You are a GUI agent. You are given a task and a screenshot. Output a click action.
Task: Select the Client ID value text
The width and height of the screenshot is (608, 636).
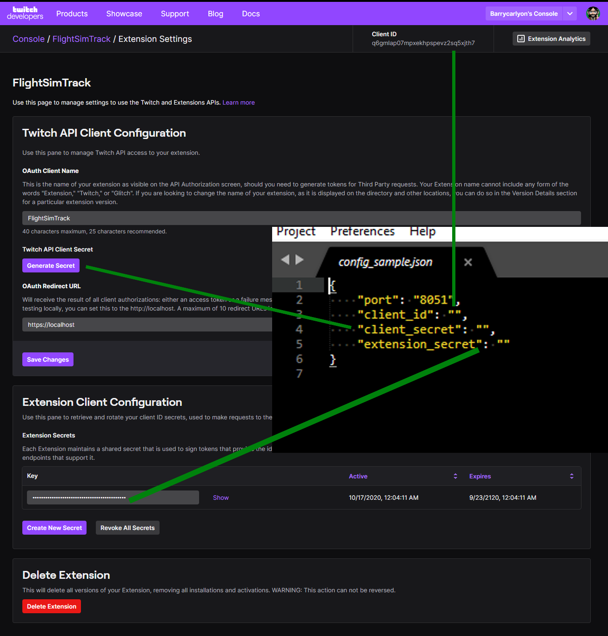[x=423, y=43]
